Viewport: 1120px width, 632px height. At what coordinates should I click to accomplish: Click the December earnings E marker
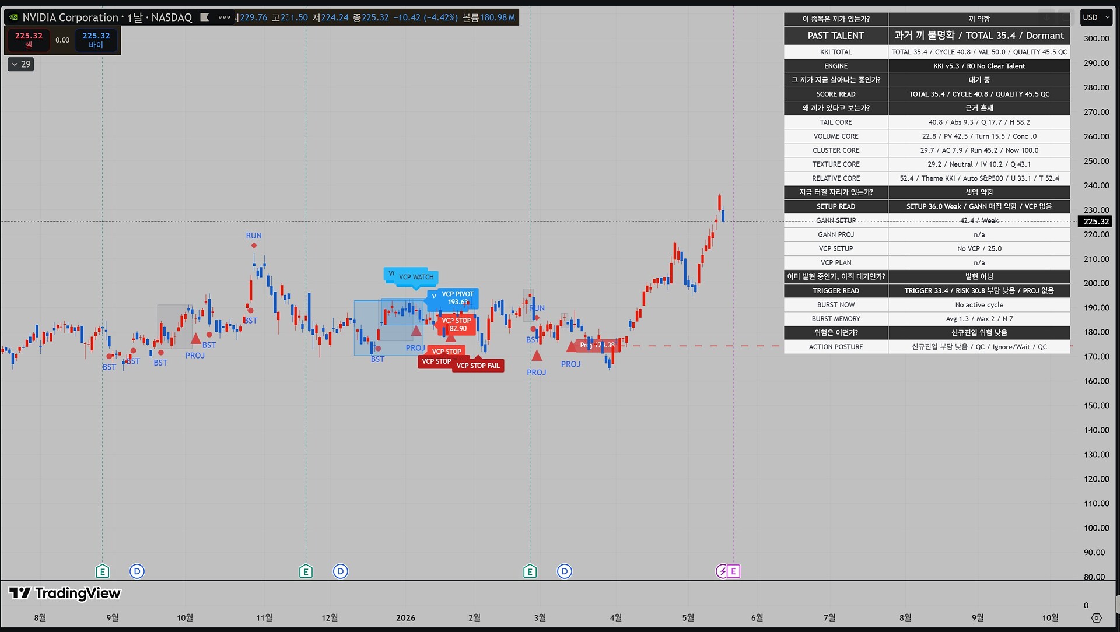pos(306,571)
